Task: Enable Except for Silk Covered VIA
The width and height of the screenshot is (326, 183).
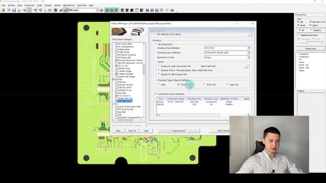Action: point(159,74)
